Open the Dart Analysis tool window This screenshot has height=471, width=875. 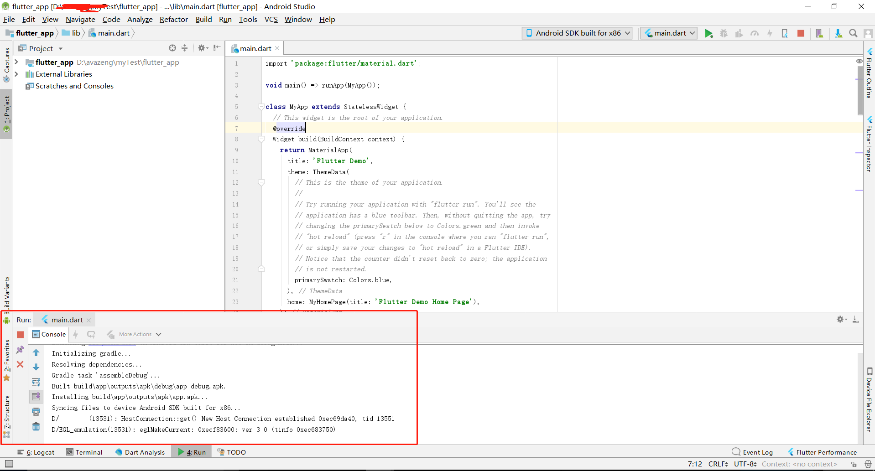[x=140, y=452]
